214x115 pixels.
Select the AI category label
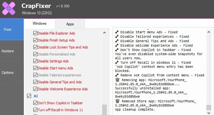[x=36, y=96]
